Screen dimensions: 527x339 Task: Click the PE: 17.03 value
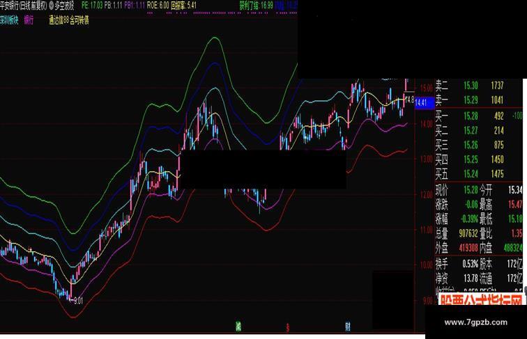[92, 6]
